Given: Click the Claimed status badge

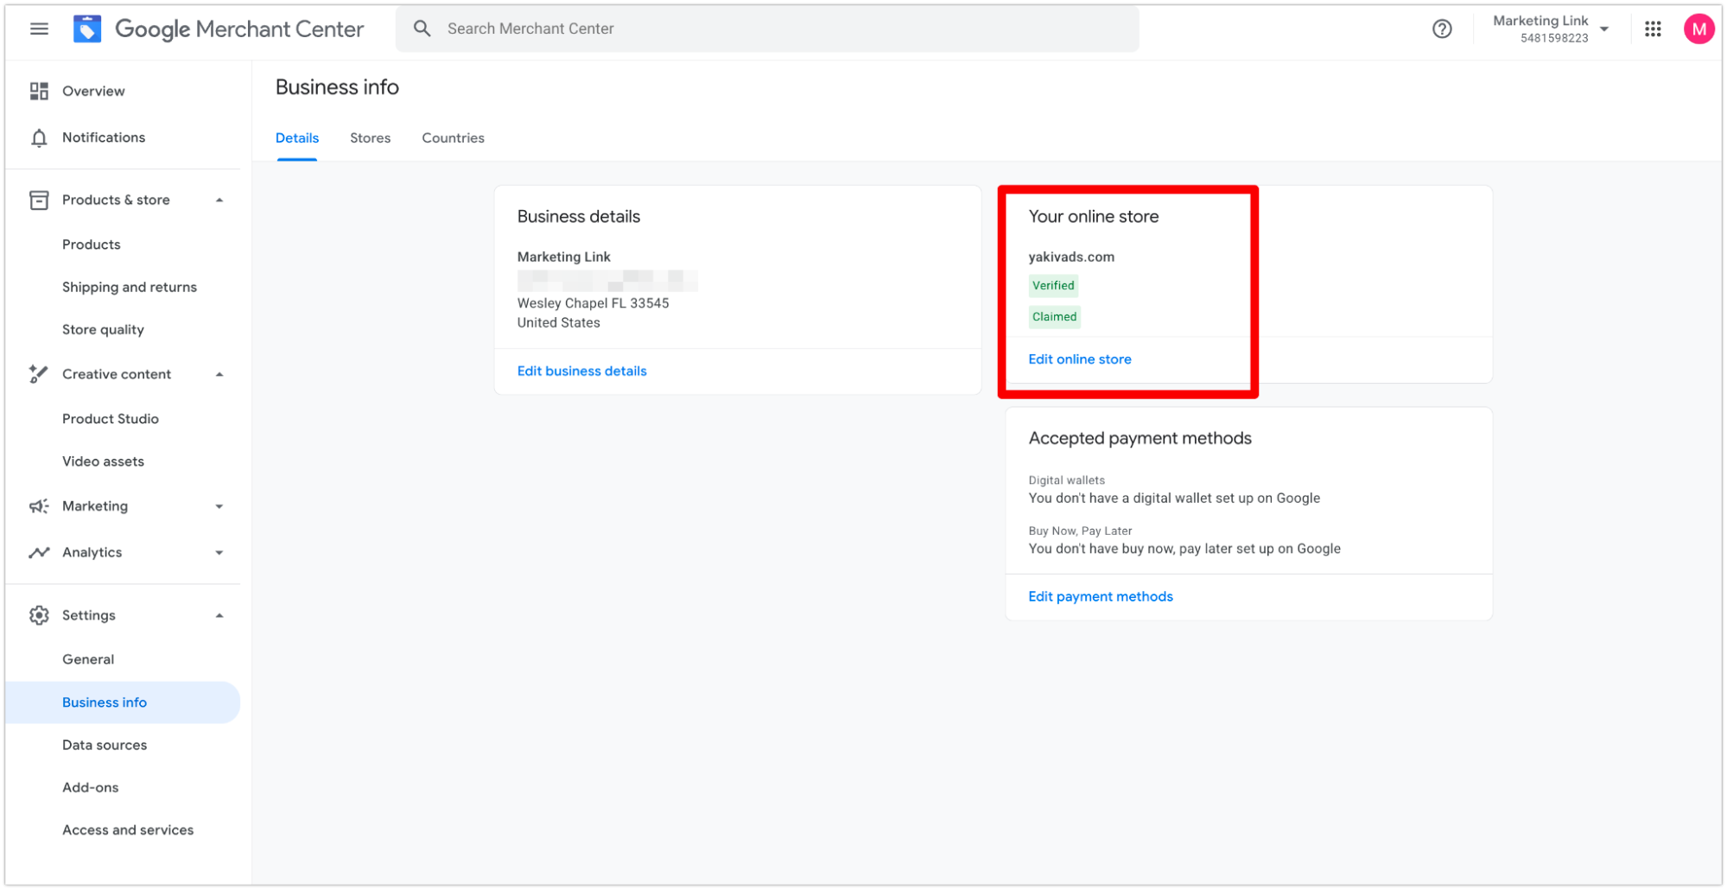Looking at the screenshot, I should pyautogui.click(x=1054, y=316).
